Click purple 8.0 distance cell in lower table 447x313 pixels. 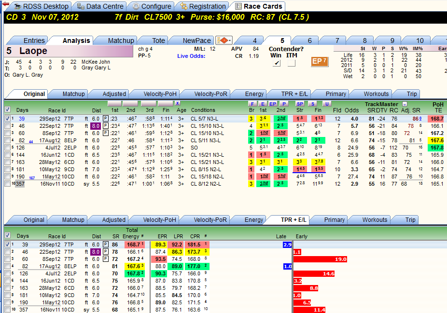[95, 252]
